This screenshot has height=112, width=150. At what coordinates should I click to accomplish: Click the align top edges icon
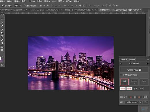coord(41,5)
